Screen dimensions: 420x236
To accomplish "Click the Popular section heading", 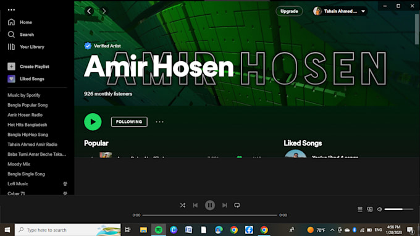I will (96, 143).
